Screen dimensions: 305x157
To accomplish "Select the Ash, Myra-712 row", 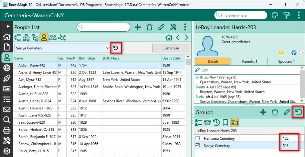I will tap(99, 80).
